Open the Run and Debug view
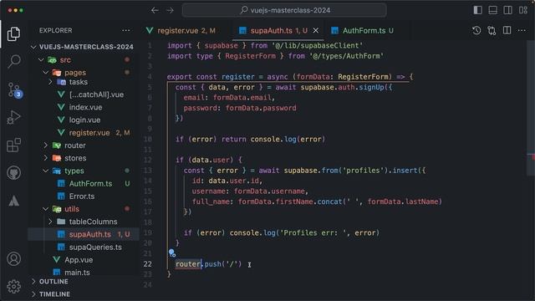The image size is (535, 301). pyautogui.click(x=13, y=117)
